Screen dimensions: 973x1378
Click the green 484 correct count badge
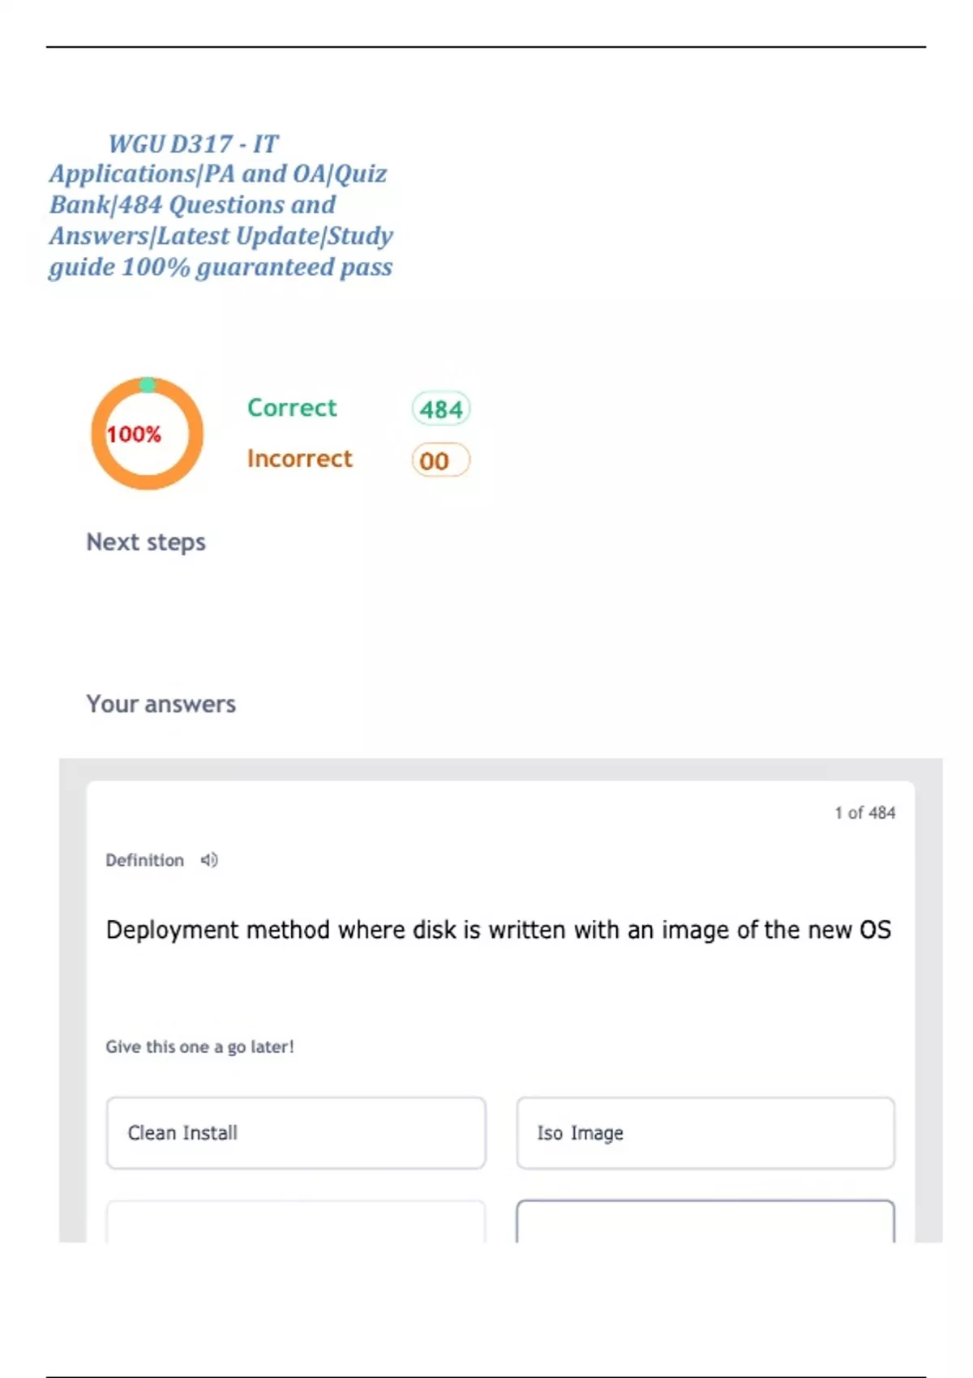tap(440, 409)
